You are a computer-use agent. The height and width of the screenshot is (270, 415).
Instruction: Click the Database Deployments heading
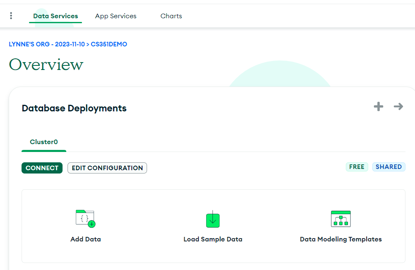pyautogui.click(x=74, y=108)
